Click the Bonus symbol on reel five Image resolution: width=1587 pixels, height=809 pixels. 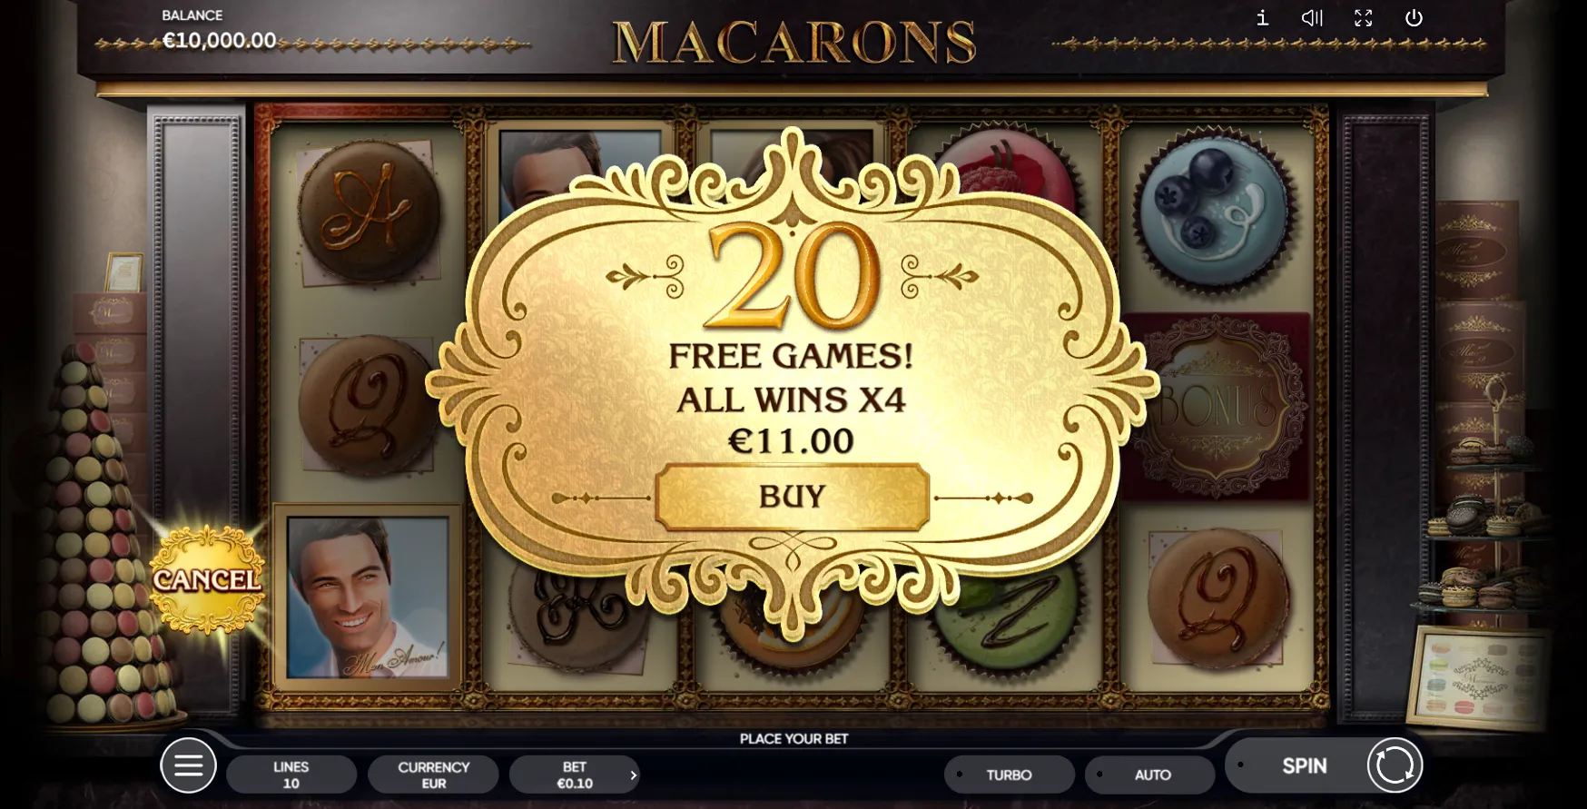click(1217, 407)
